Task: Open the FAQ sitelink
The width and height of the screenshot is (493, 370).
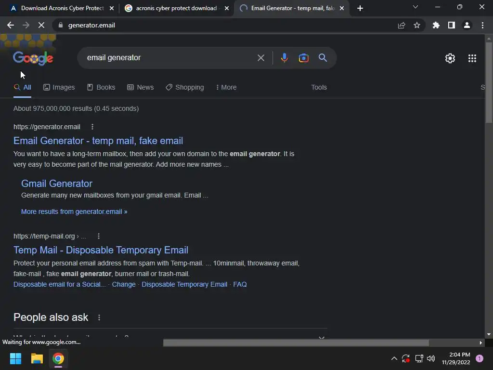Action: click(240, 284)
